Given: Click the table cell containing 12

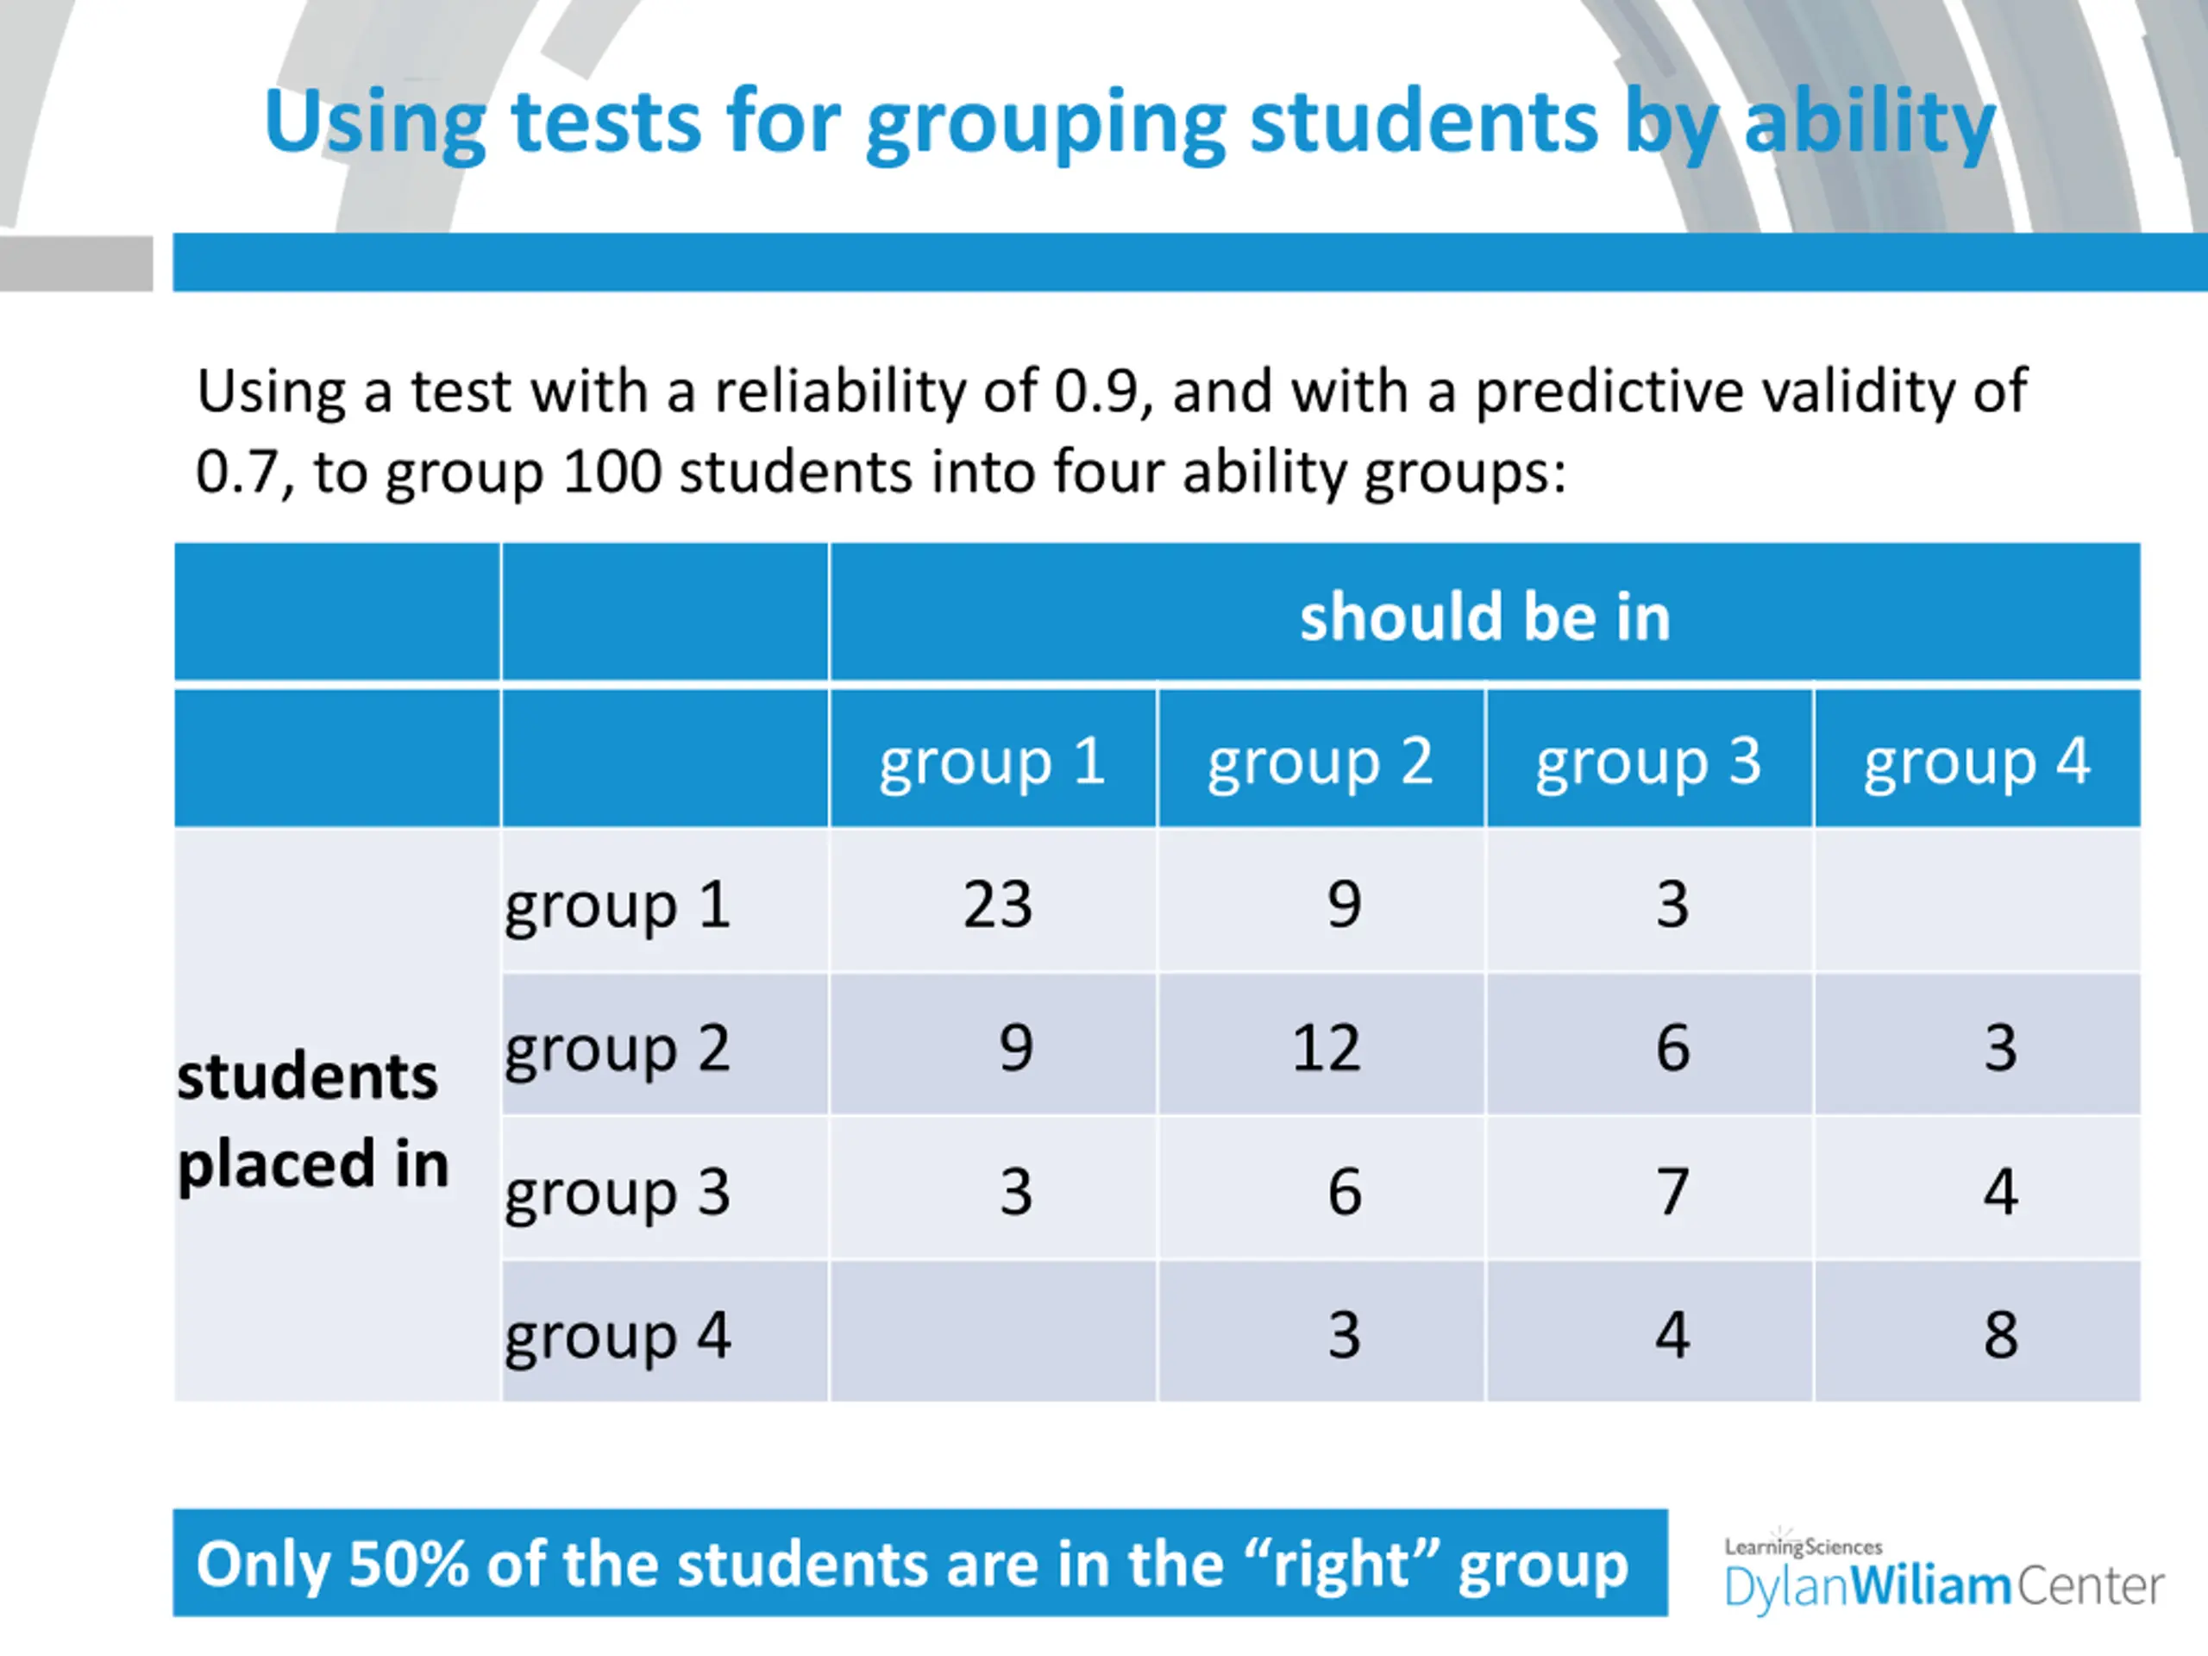Looking at the screenshot, I should pyautogui.click(x=1326, y=1048).
